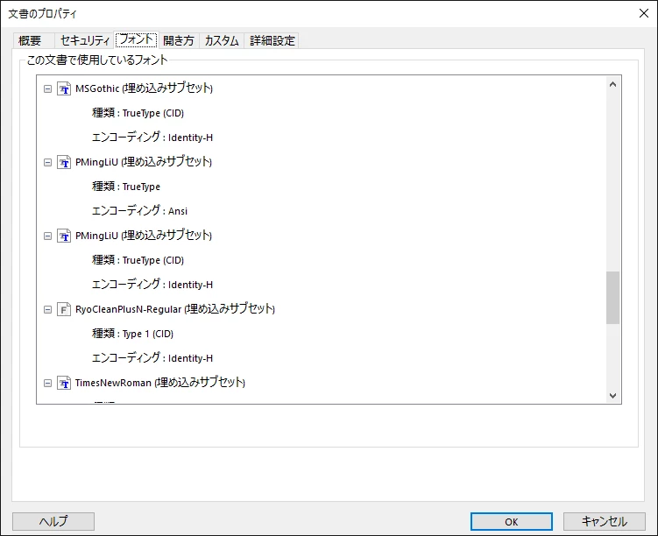Go to the 開き方 tab

(179, 40)
